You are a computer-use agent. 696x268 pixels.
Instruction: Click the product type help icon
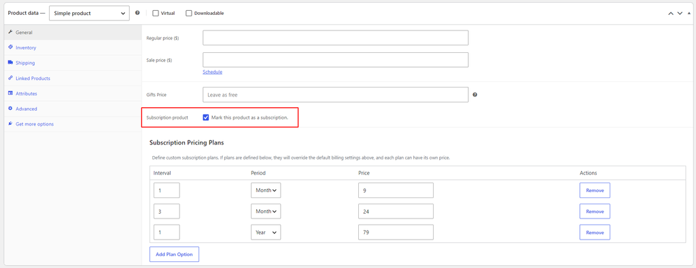coord(137,13)
